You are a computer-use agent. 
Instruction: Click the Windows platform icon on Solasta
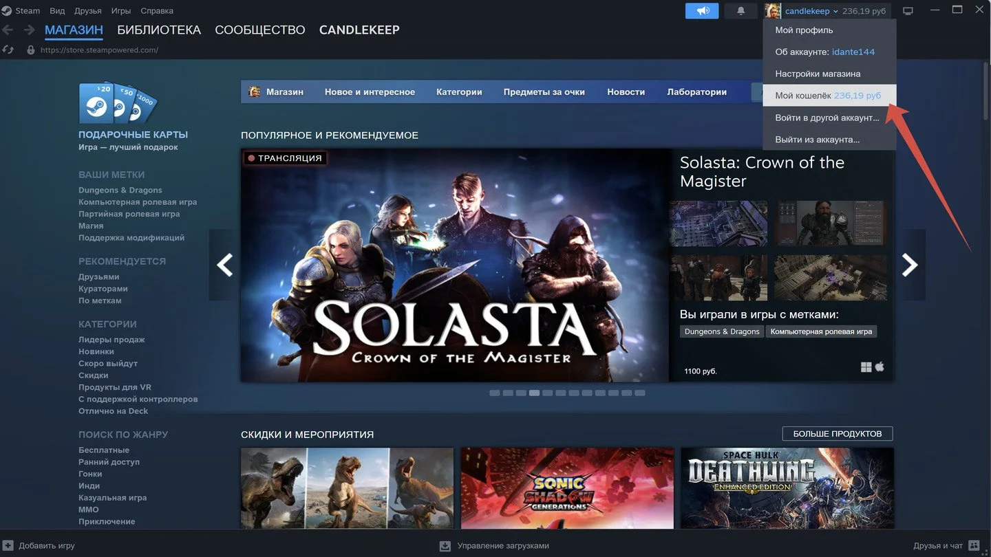[x=866, y=367]
